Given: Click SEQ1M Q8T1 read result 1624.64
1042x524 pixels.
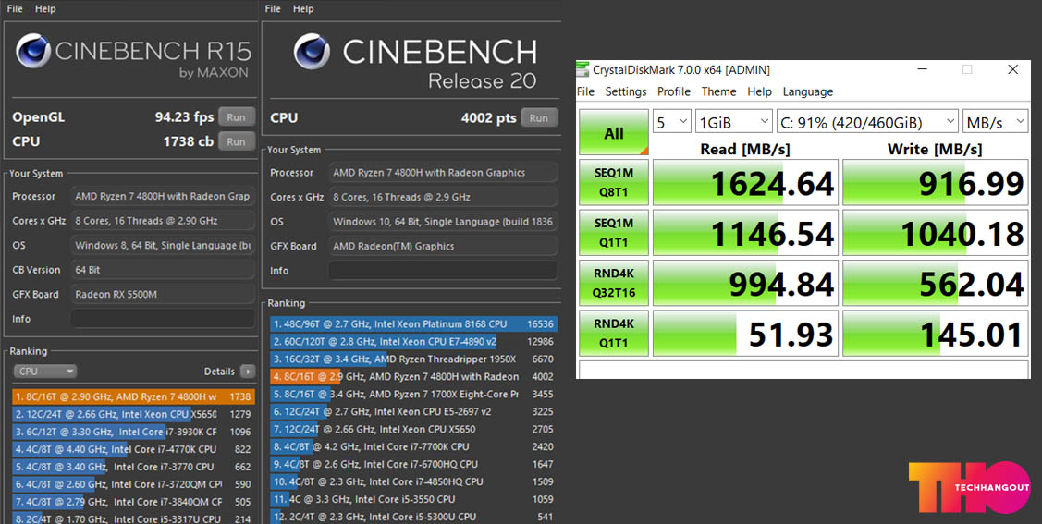Looking at the screenshot, I should pos(745,183).
